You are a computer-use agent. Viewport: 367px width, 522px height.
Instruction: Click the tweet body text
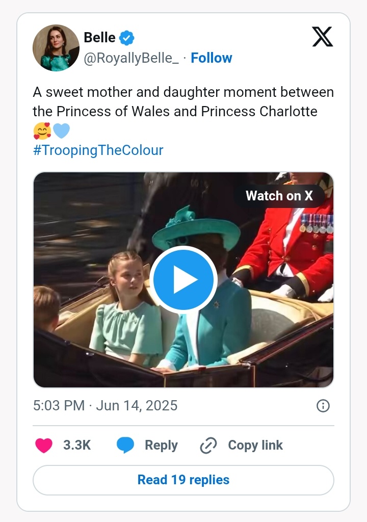click(183, 102)
